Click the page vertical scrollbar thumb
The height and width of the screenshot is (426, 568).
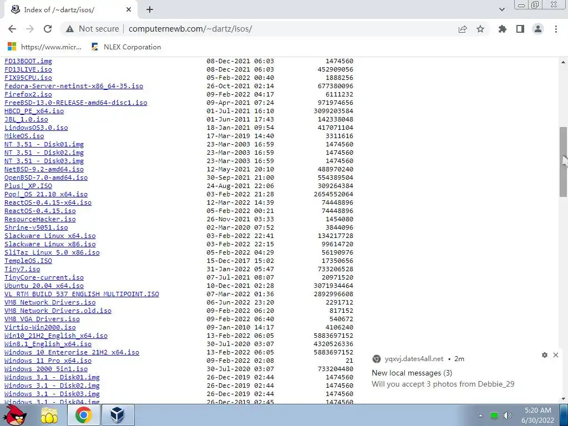(x=563, y=161)
